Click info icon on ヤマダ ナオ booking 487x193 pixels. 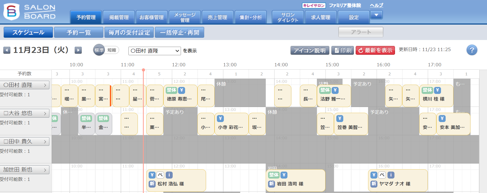391,175
